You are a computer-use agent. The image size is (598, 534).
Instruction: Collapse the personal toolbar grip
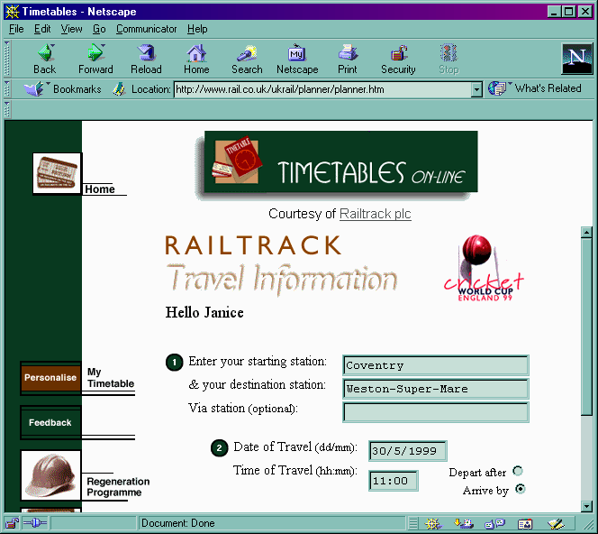tap(7, 110)
